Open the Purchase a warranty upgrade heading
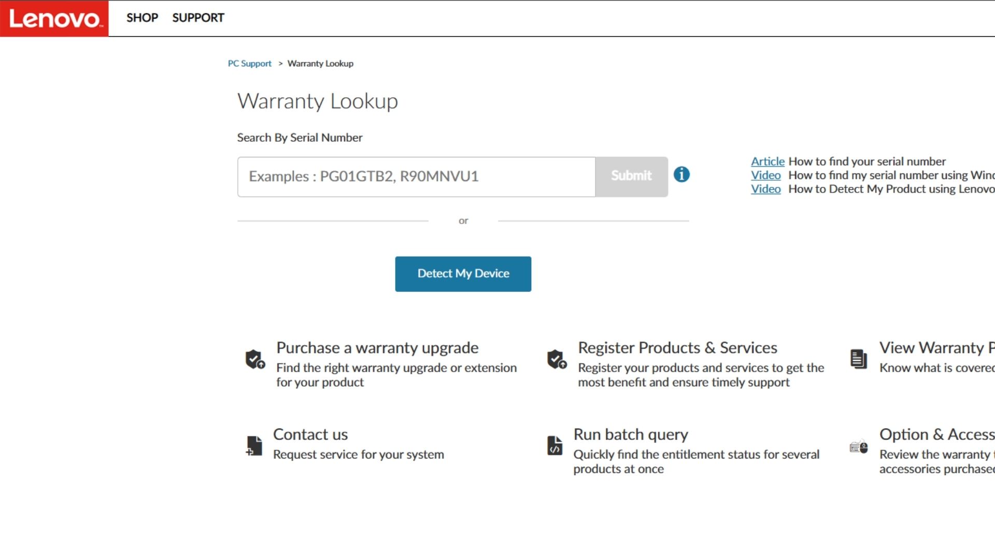 tap(377, 348)
